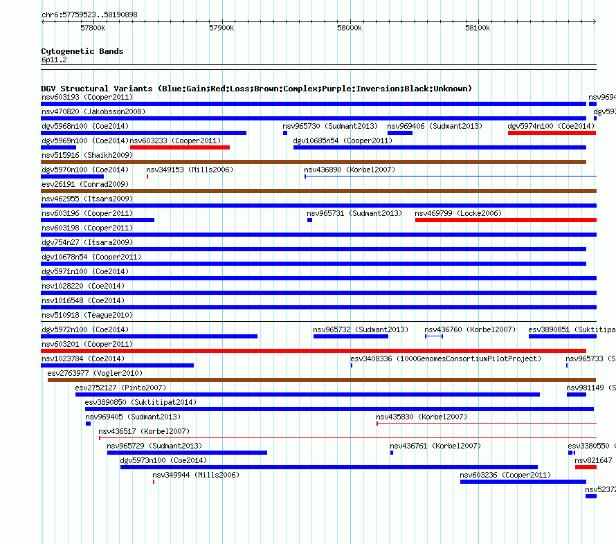Click the dgv5973n100 (Coe2014) label
This screenshot has height=544, width=616.
point(163,460)
